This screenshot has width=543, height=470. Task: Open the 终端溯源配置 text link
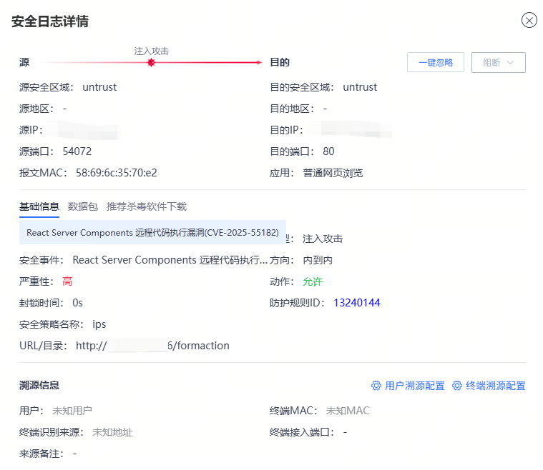pos(495,386)
